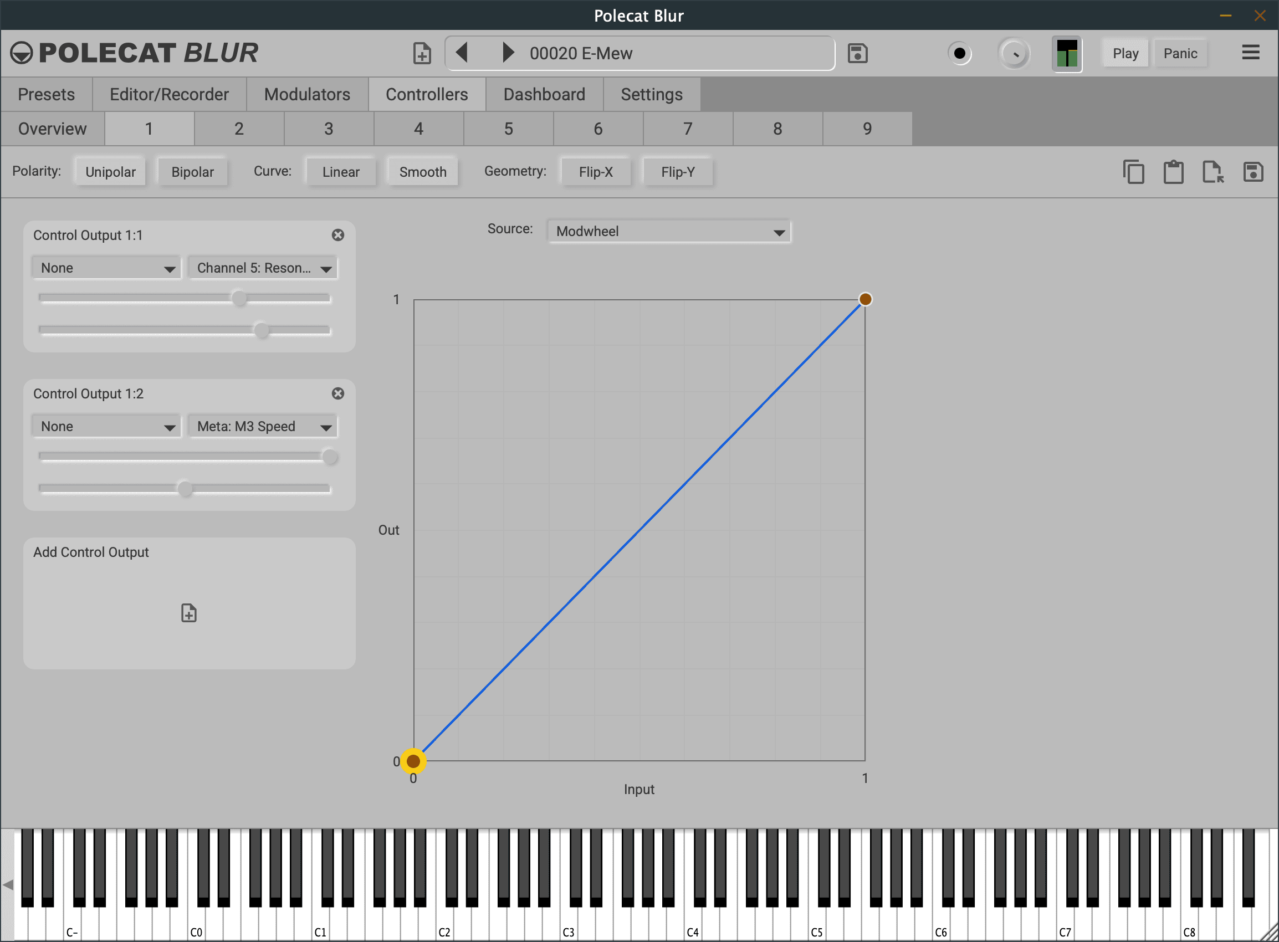The height and width of the screenshot is (942, 1279).
Task: Go to the previous preset arrow
Action: pos(462,53)
